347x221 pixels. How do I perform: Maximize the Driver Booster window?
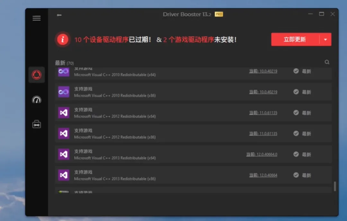[322, 14]
